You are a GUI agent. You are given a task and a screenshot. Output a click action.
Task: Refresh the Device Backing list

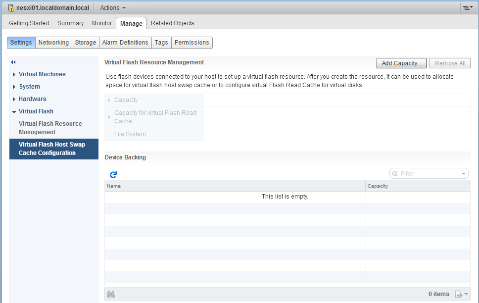113,174
